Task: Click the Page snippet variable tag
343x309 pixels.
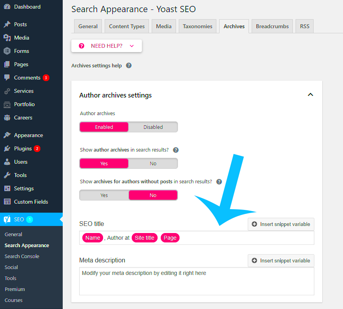Action: (170, 238)
